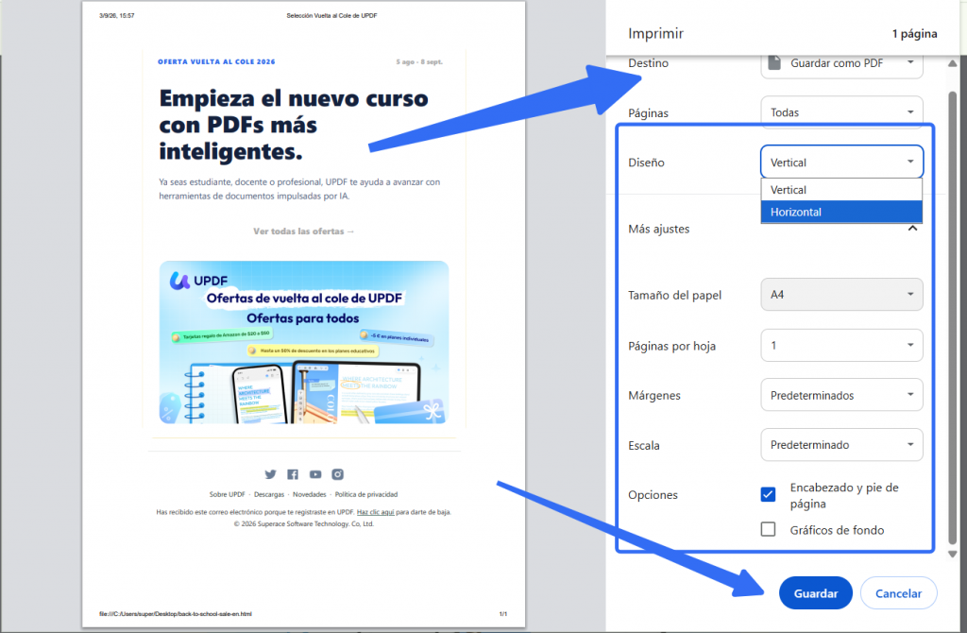This screenshot has width=967, height=633.
Task: Click the Haz clic aquí unsubscribe link
Action: [376, 512]
